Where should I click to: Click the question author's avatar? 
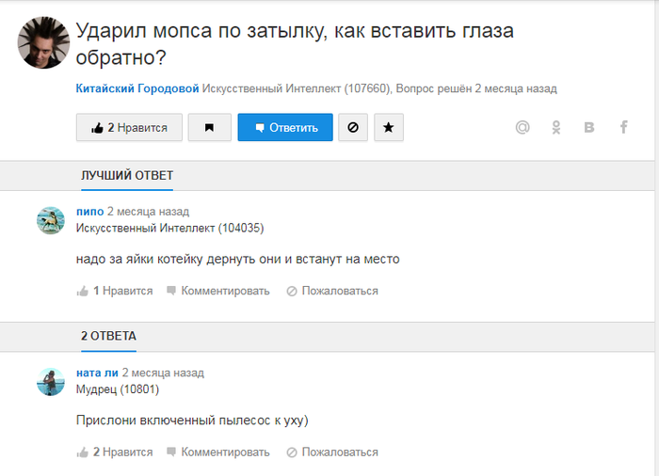(41, 44)
